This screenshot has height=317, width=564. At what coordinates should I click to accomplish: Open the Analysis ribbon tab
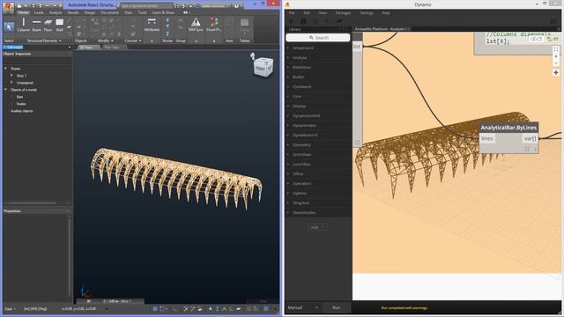click(56, 12)
